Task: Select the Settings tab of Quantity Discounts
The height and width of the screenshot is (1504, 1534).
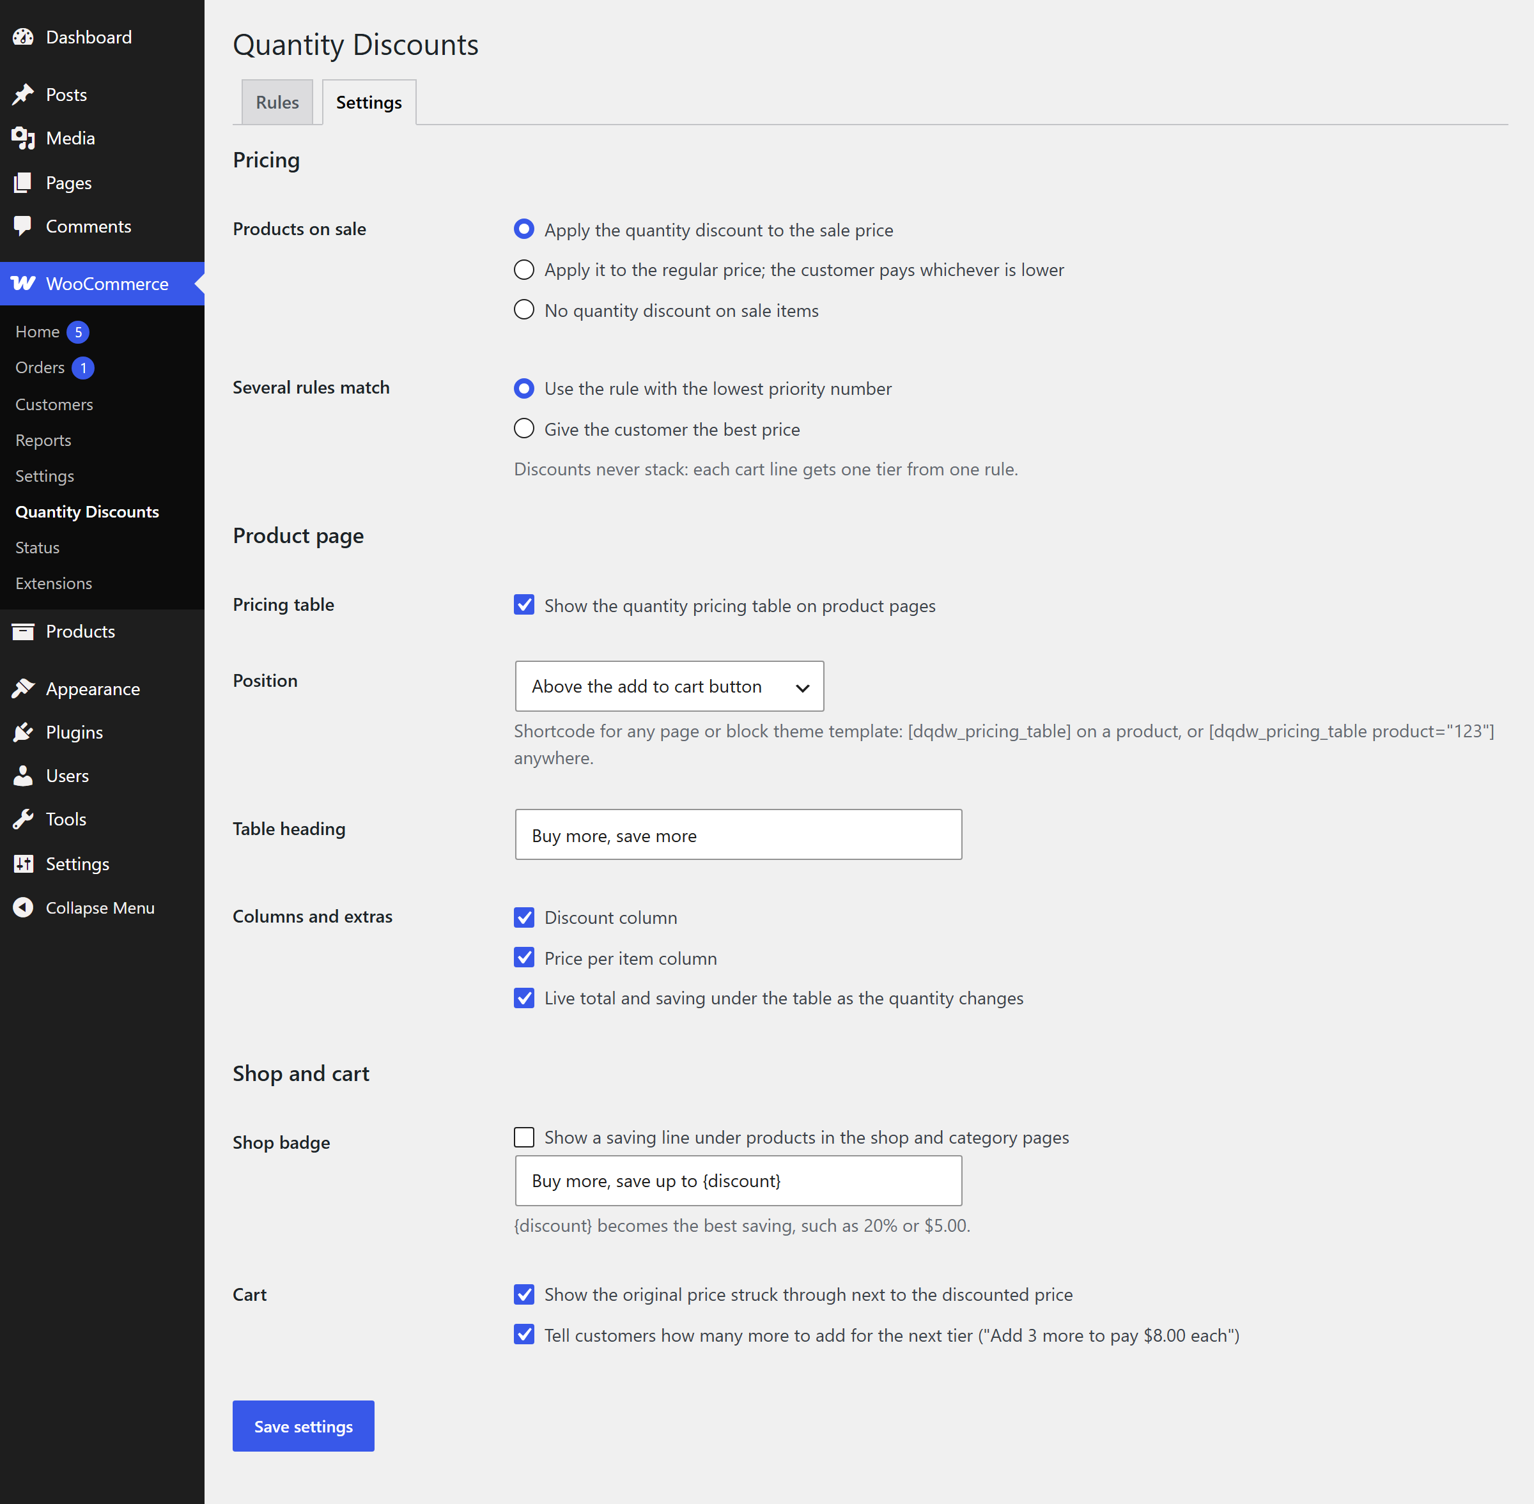Action: coord(369,102)
